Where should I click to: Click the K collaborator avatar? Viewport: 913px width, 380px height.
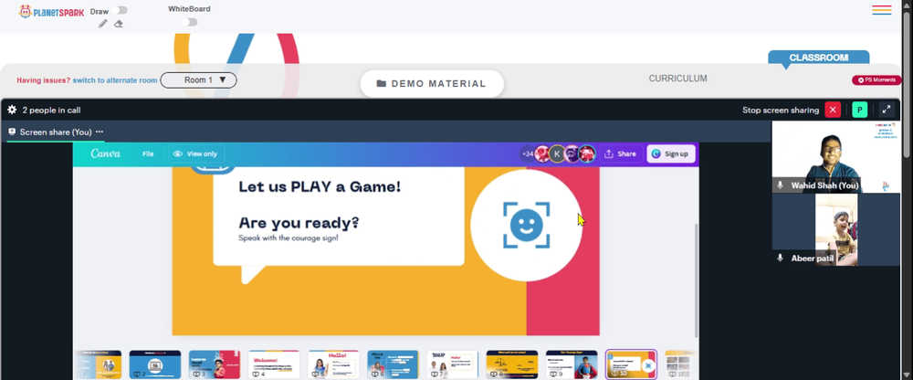coord(557,153)
